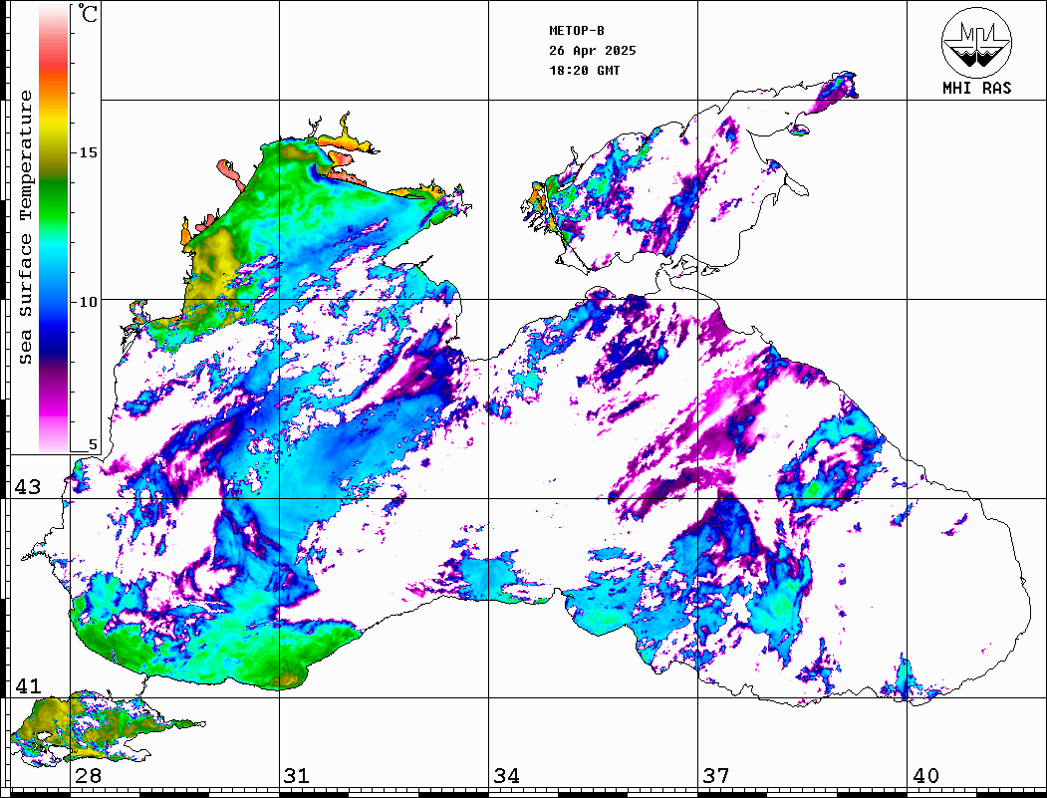Click the time stamp 18:20 GMT
The width and height of the screenshot is (1047, 798).
[x=584, y=70]
